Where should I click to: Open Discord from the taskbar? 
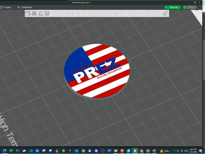(96, 151)
